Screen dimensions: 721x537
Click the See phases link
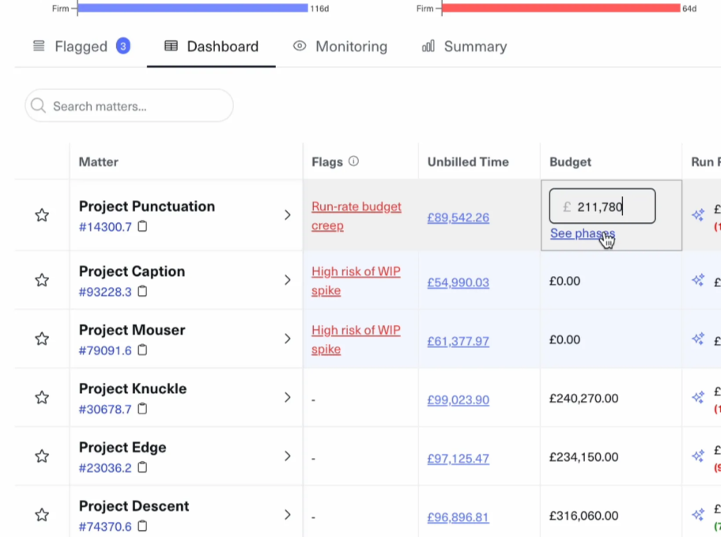point(582,233)
